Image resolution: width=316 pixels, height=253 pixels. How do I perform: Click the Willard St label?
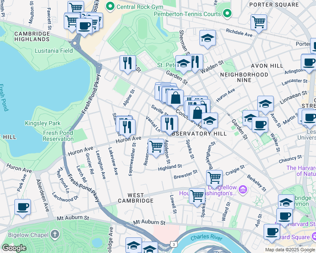226,211
